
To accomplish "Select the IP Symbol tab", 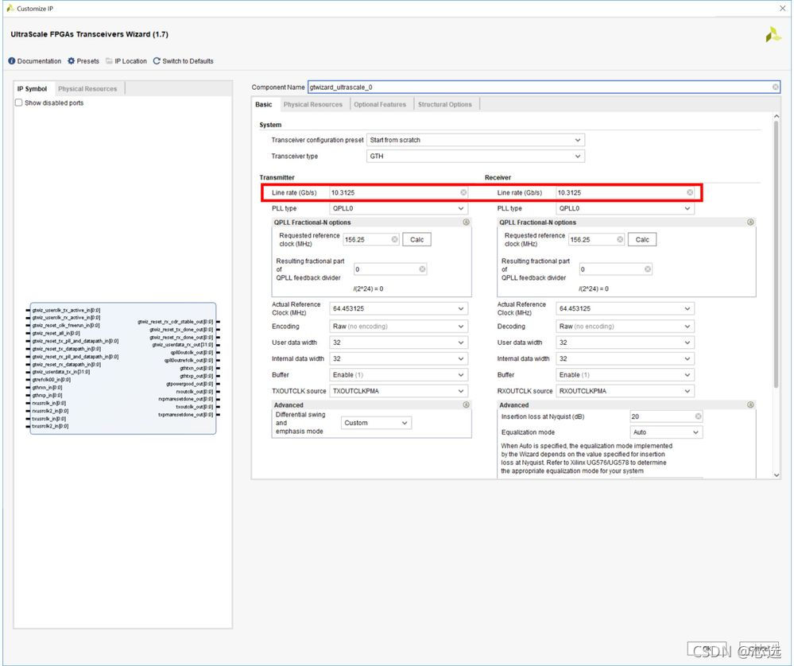I will [32, 89].
